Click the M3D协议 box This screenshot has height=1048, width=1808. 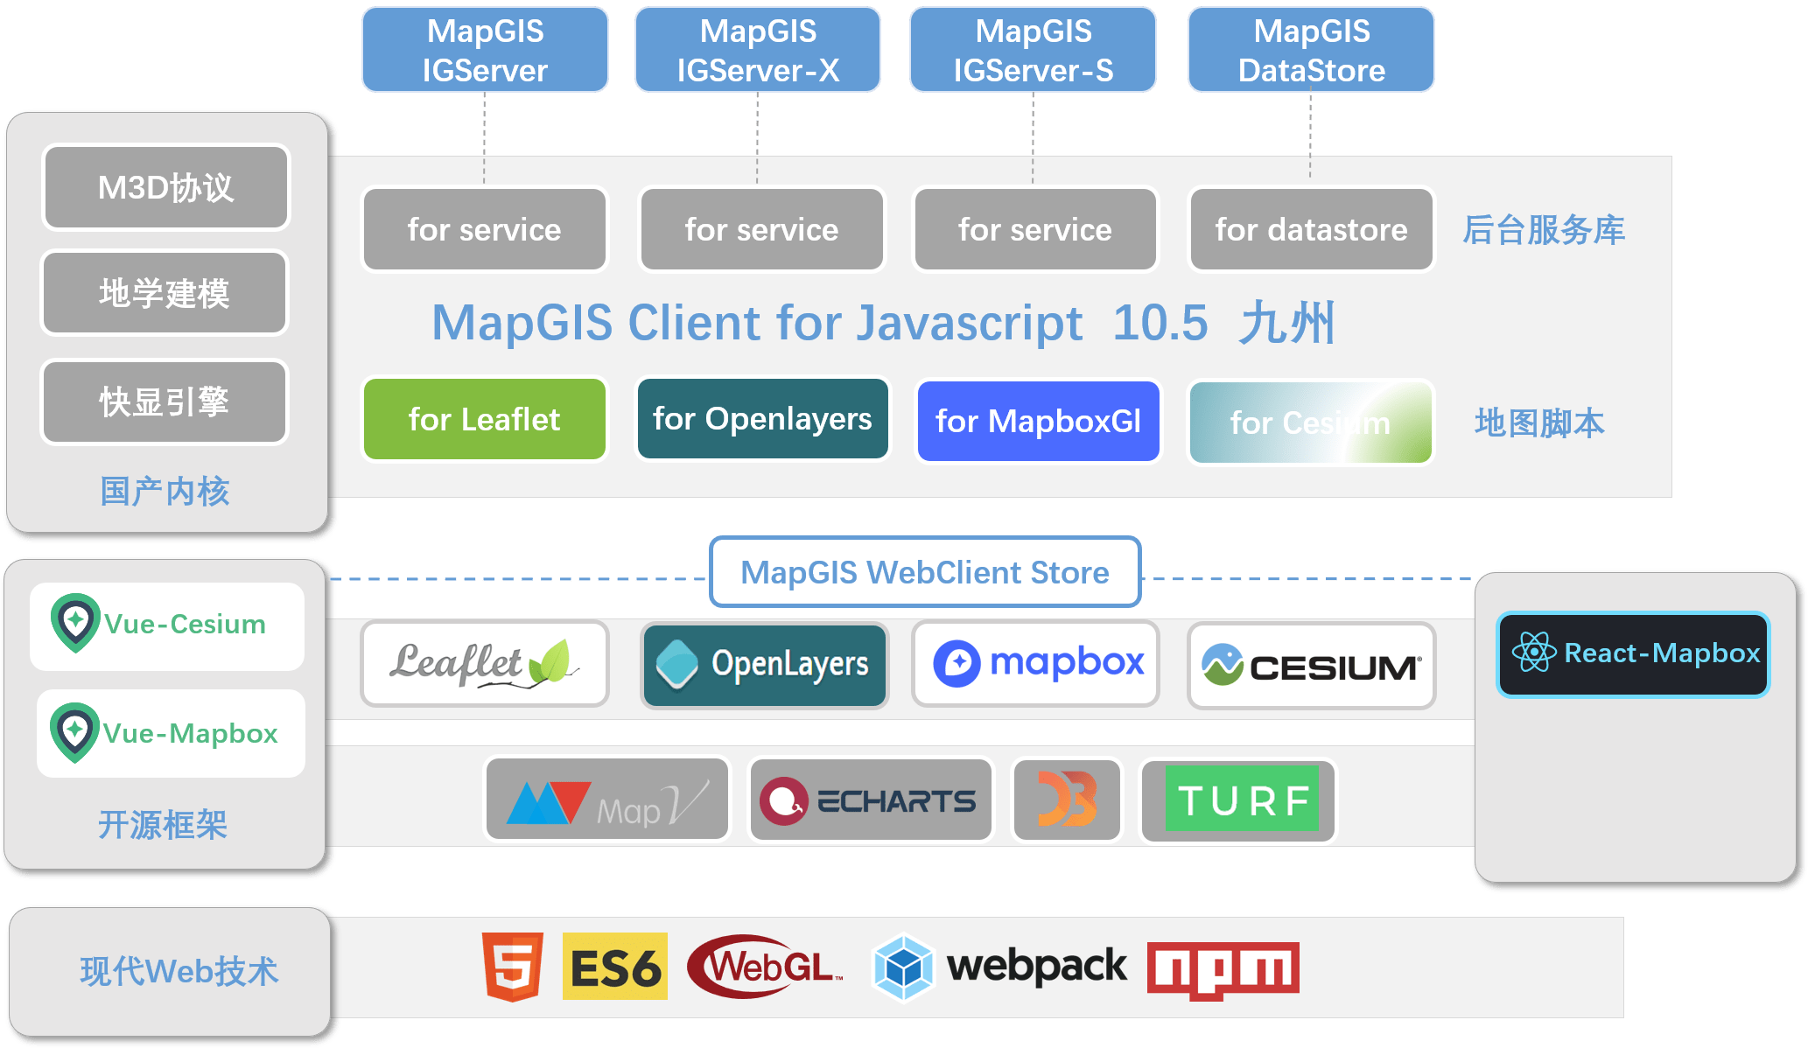tap(165, 187)
